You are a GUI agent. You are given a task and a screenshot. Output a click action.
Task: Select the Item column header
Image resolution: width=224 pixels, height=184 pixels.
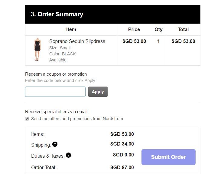point(71,30)
